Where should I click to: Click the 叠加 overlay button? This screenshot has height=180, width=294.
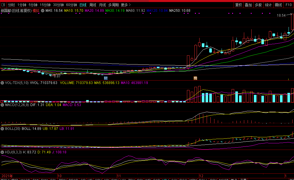[248, 5]
